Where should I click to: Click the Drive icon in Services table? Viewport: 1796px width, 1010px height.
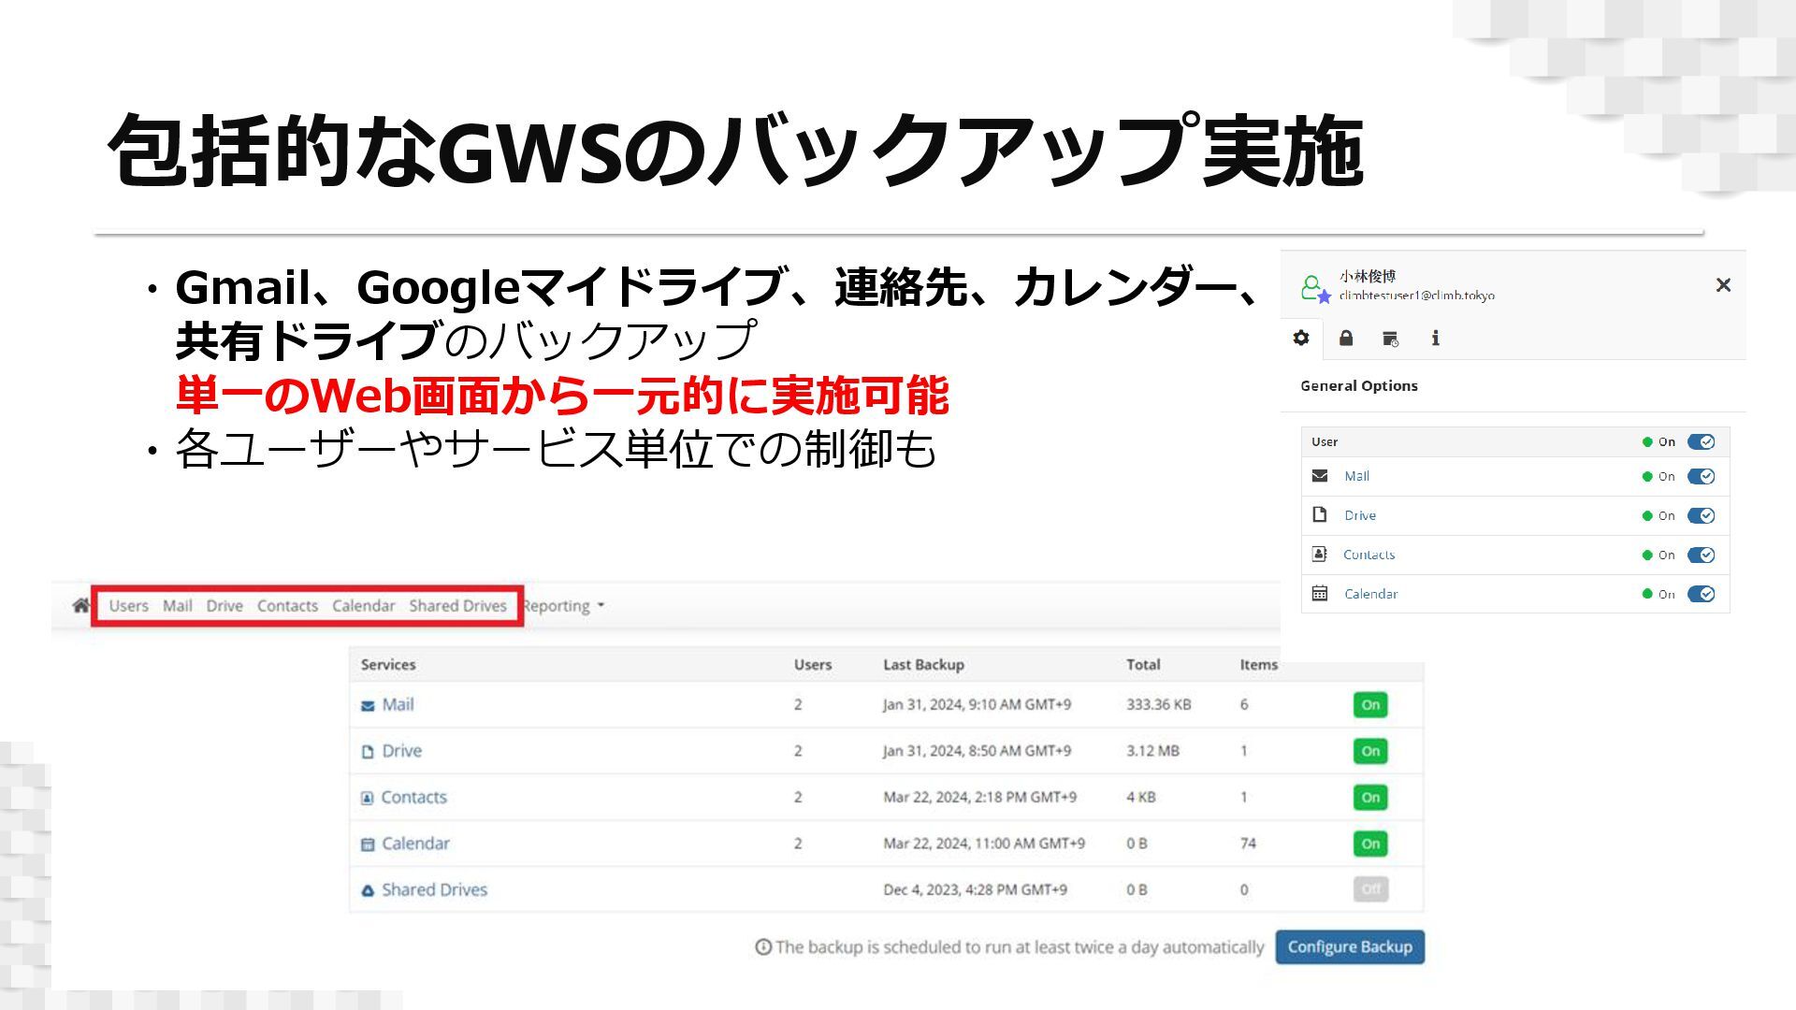(368, 752)
